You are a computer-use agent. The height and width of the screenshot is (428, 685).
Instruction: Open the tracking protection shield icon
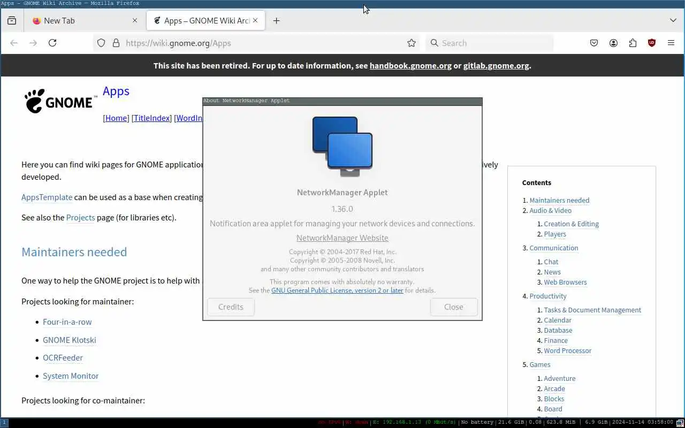pyautogui.click(x=101, y=43)
